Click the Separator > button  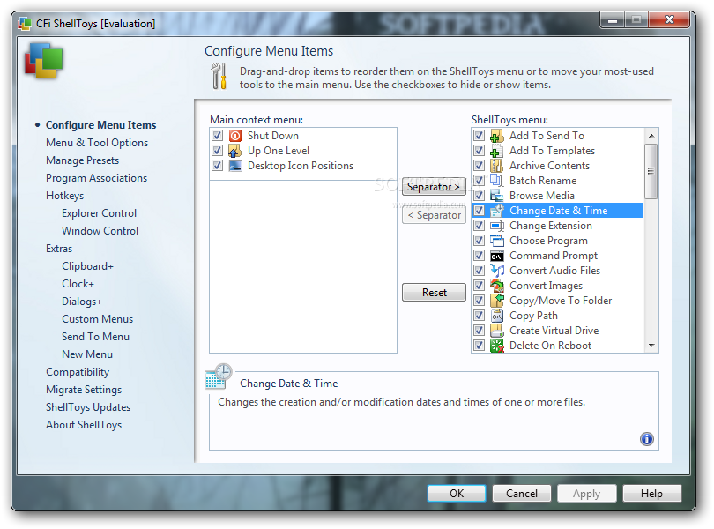(x=434, y=187)
